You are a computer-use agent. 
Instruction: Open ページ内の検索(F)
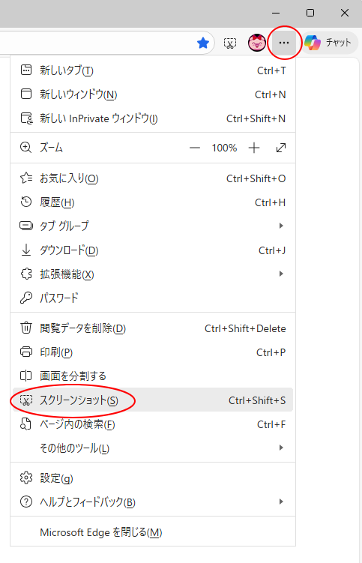pyautogui.click(x=153, y=425)
